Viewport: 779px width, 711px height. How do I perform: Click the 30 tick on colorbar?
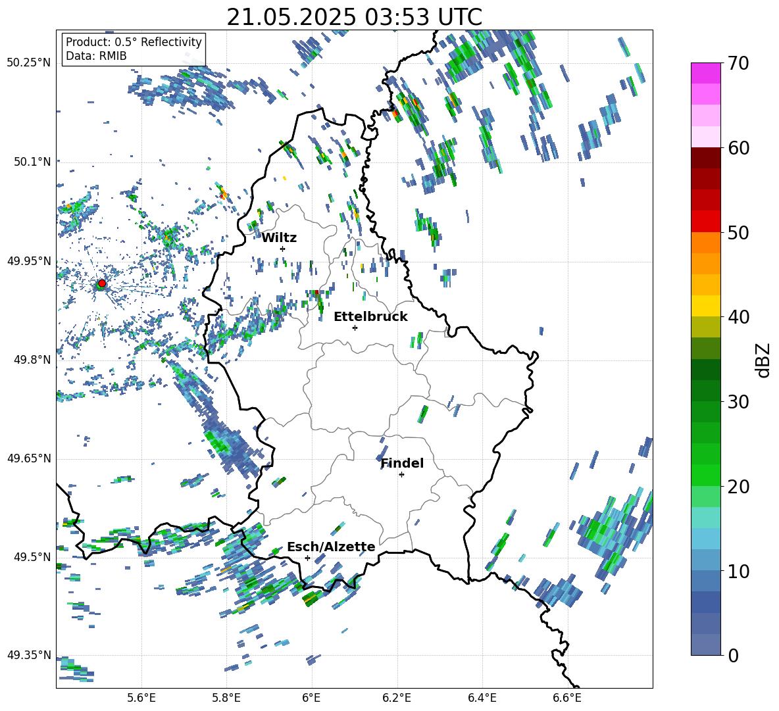(x=738, y=402)
